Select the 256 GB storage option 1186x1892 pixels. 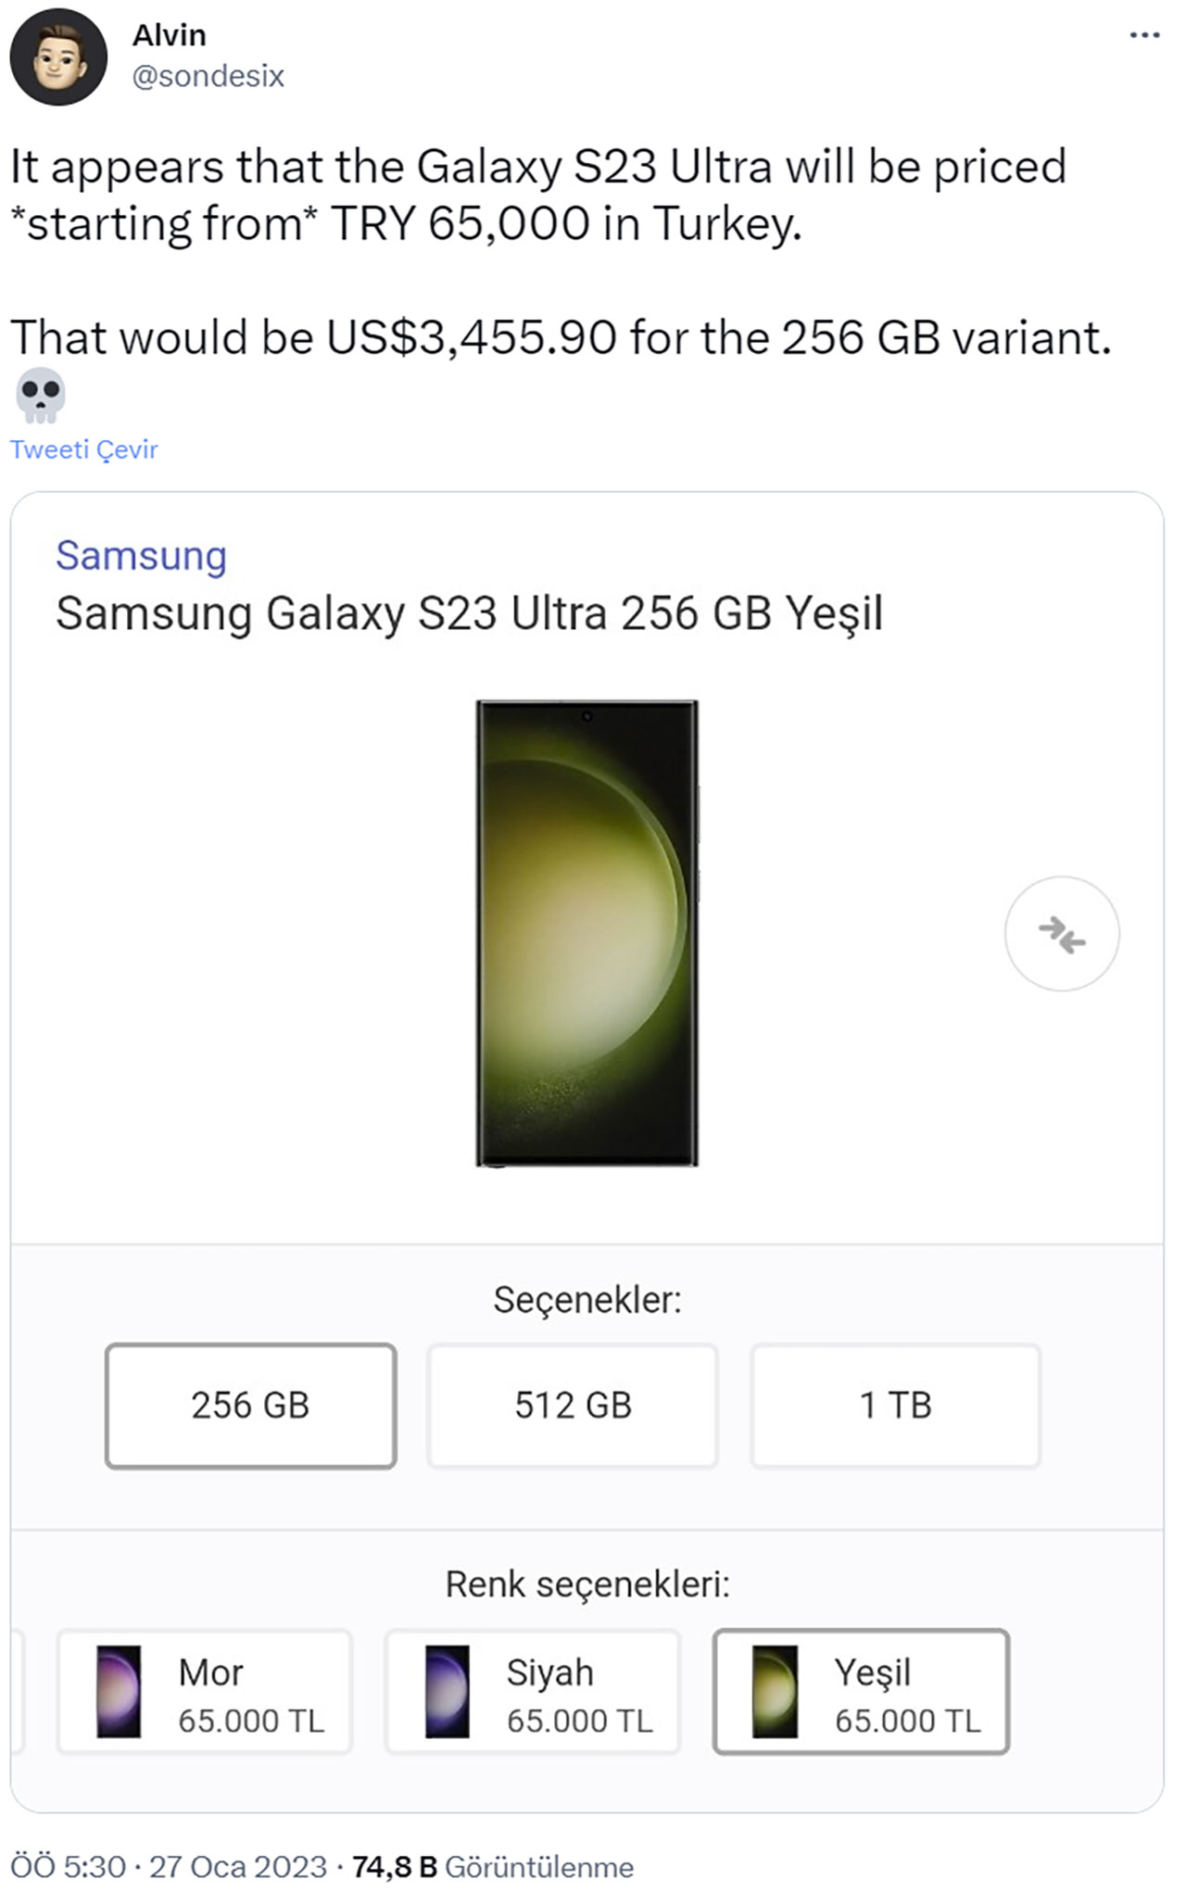[x=251, y=1406]
